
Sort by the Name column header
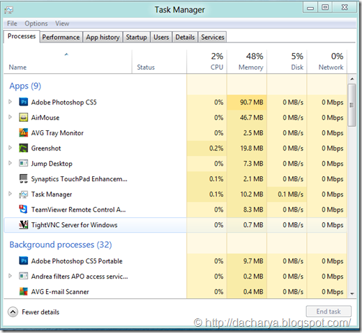tap(68, 62)
